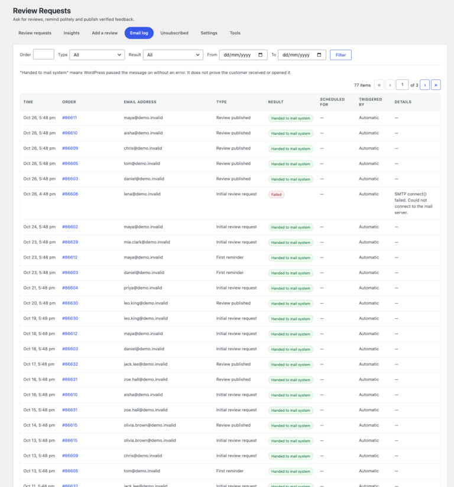Screen dimensions: 454x487
Task: Click the TIME column header
Action: click(28, 102)
